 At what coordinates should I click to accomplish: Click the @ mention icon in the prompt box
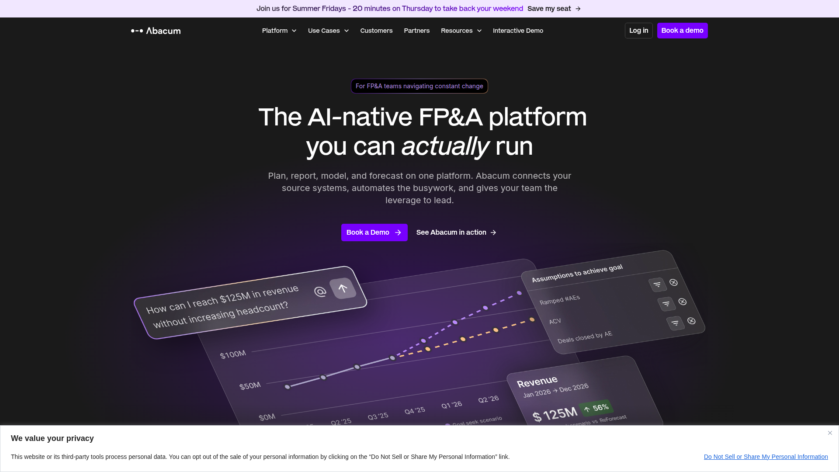320,292
